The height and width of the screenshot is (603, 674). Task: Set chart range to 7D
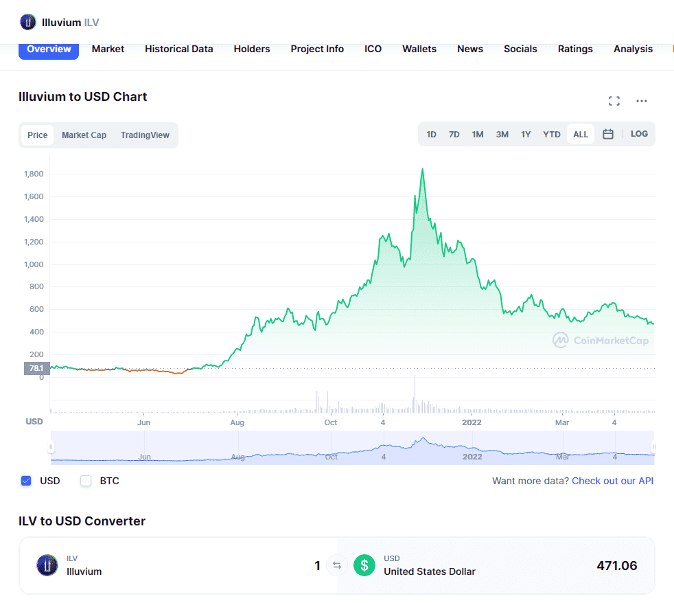tap(454, 134)
